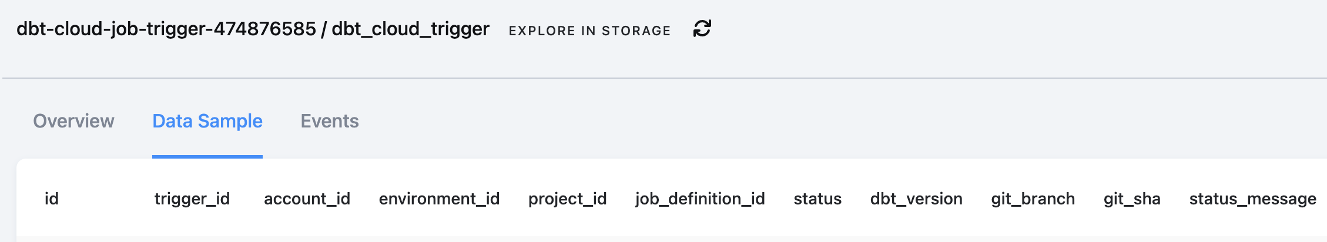This screenshot has height=242, width=1327.
Task: Open the Events tab
Action: pos(330,121)
